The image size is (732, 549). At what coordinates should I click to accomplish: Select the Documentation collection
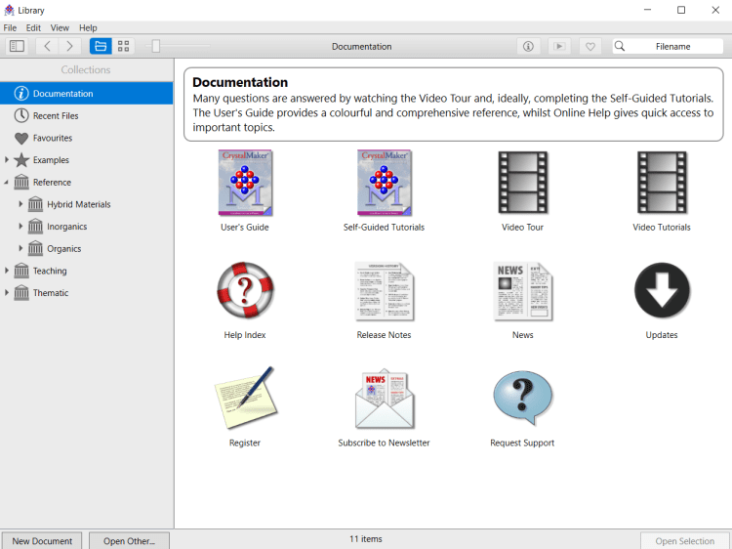[87, 94]
